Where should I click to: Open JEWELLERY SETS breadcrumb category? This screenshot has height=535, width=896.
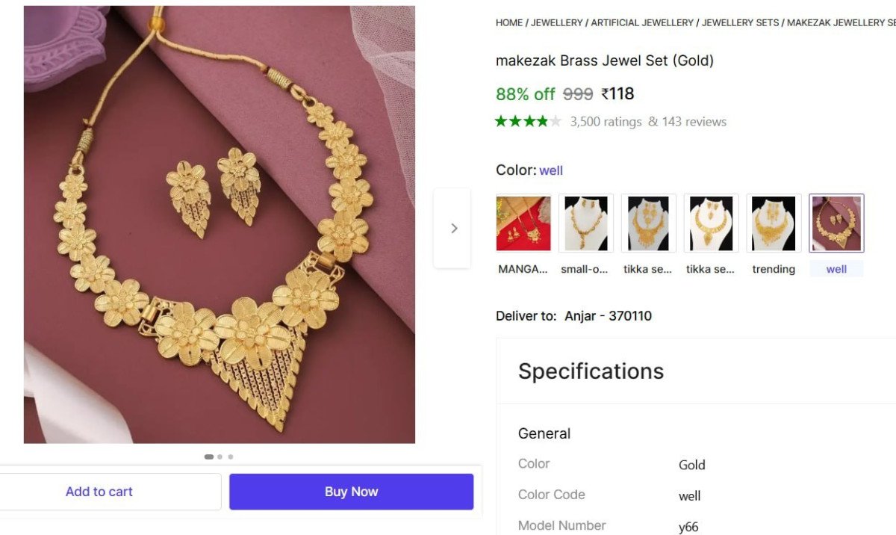(741, 23)
